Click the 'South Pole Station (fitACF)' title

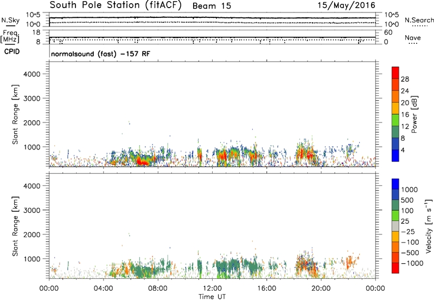(116, 5)
